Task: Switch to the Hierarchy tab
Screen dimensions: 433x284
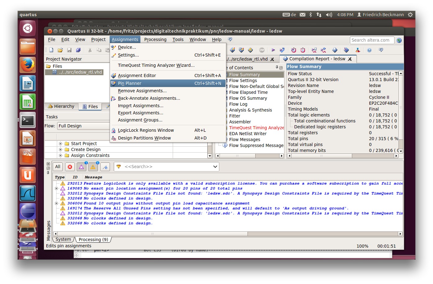Action: coord(61,106)
